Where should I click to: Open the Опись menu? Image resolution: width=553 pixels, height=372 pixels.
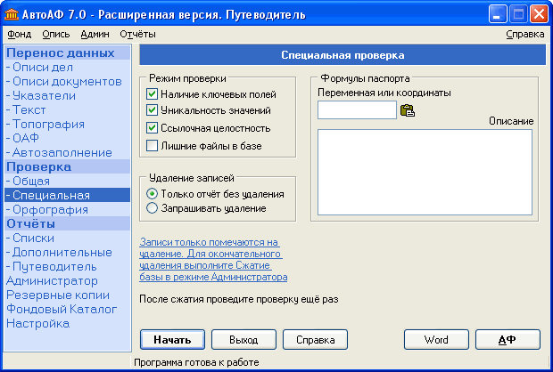click(x=55, y=34)
